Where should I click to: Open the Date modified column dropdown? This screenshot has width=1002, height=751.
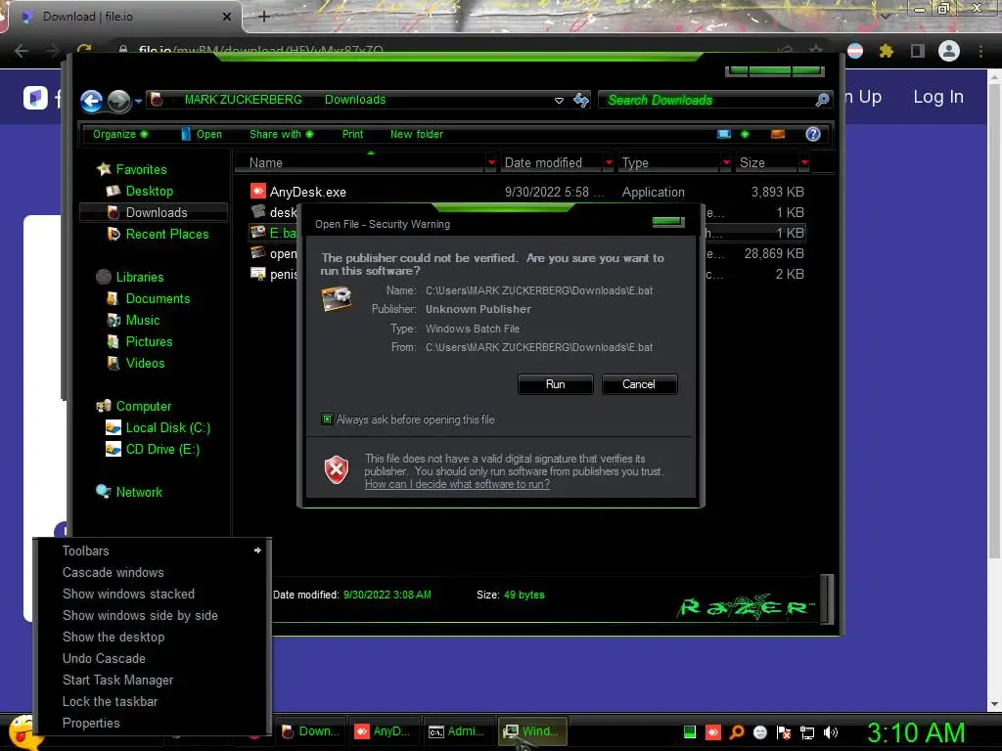pos(609,163)
